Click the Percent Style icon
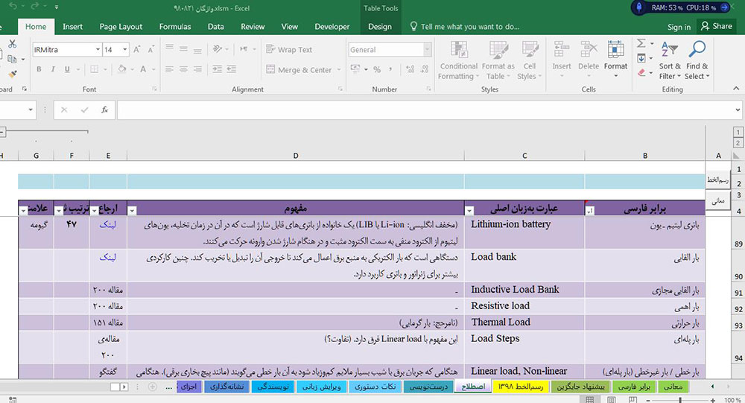This screenshot has width=745, height=403. point(377,69)
